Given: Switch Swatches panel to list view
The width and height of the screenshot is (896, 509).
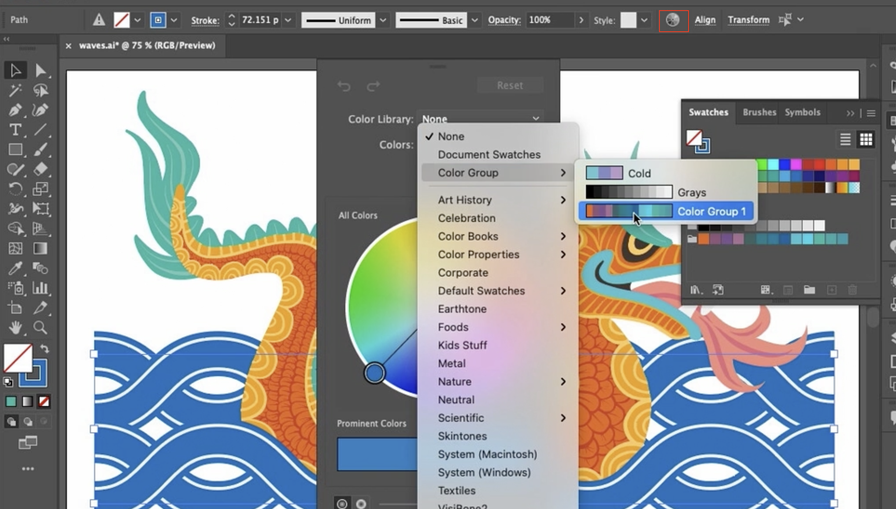Looking at the screenshot, I should point(845,140).
